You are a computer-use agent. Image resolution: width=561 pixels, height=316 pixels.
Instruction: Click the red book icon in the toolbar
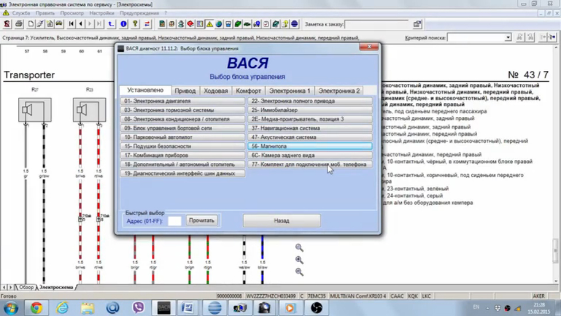point(190,24)
